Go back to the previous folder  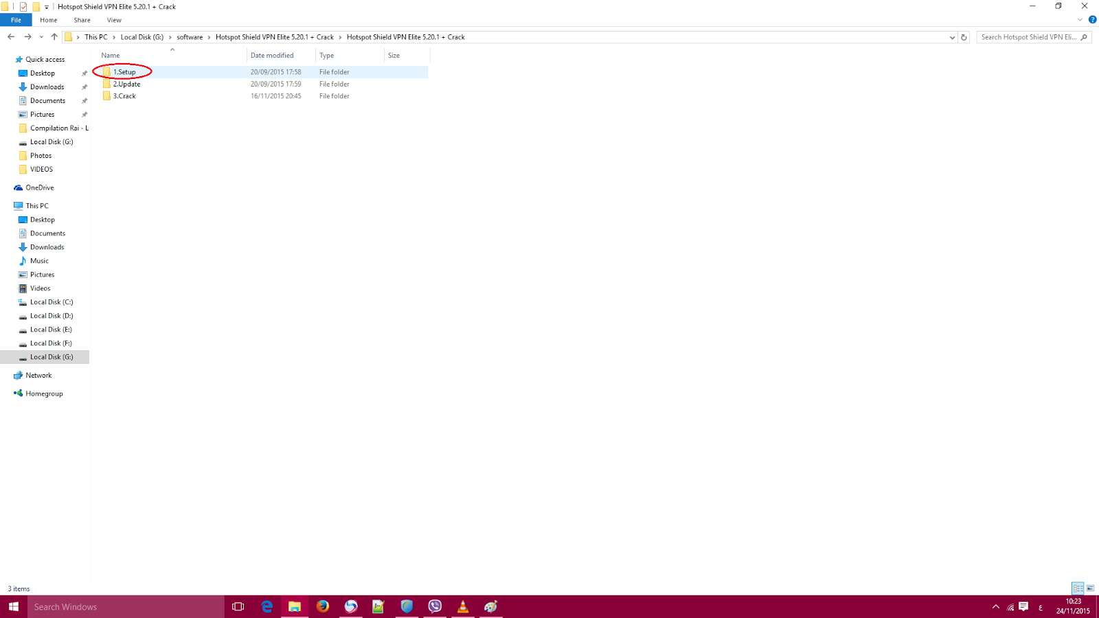tap(11, 37)
